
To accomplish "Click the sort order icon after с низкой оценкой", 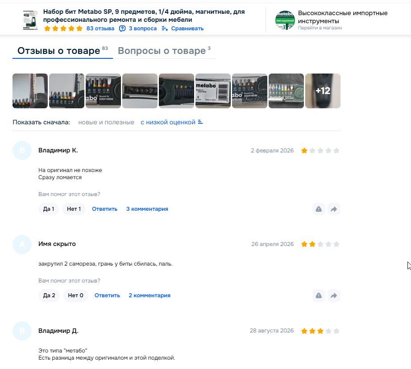I will [x=200, y=122].
